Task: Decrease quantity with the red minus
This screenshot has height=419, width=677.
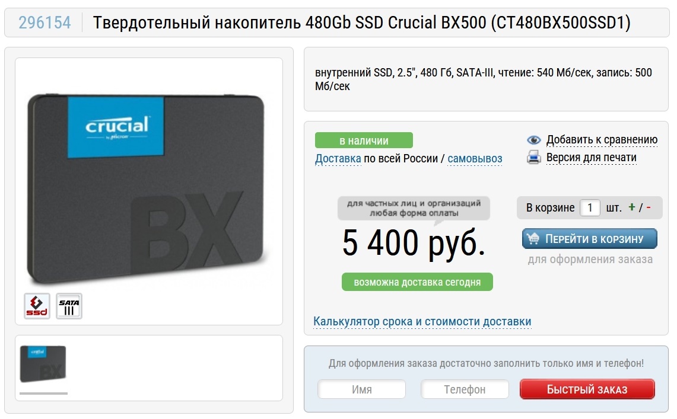Action: (649, 207)
